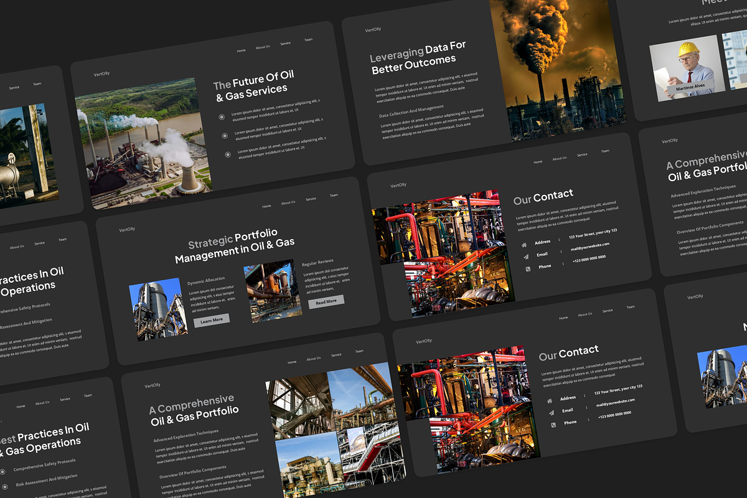The height and width of the screenshot is (498, 747).
Task: Select Home on Strategic Portfolio slide
Action: 266,206
